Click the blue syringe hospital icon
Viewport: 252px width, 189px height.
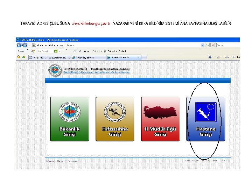tap(206, 112)
